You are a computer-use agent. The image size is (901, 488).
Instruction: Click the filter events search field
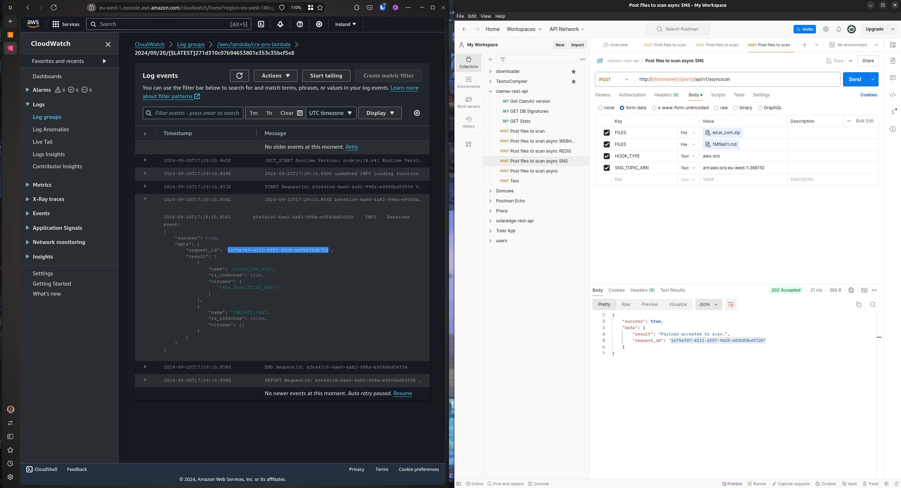tap(193, 113)
